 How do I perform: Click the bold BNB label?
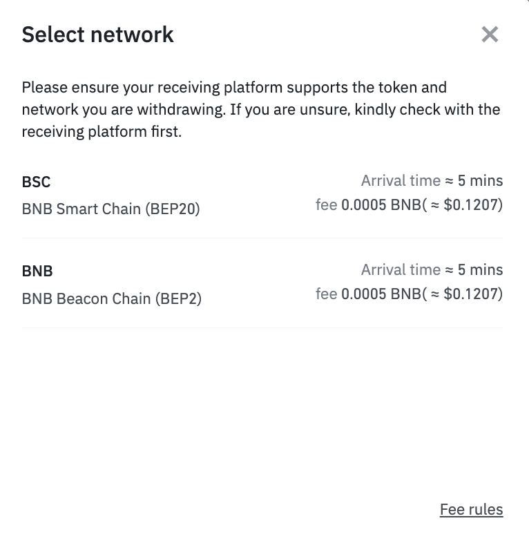[37, 271]
